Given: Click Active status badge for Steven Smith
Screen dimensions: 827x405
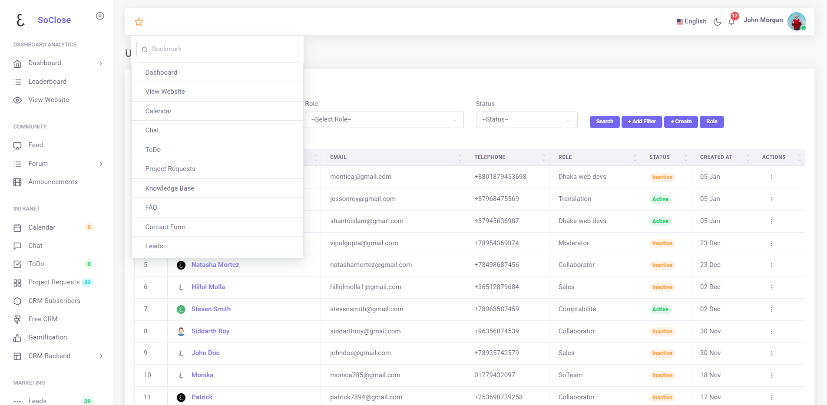Looking at the screenshot, I should tap(660, 310).
